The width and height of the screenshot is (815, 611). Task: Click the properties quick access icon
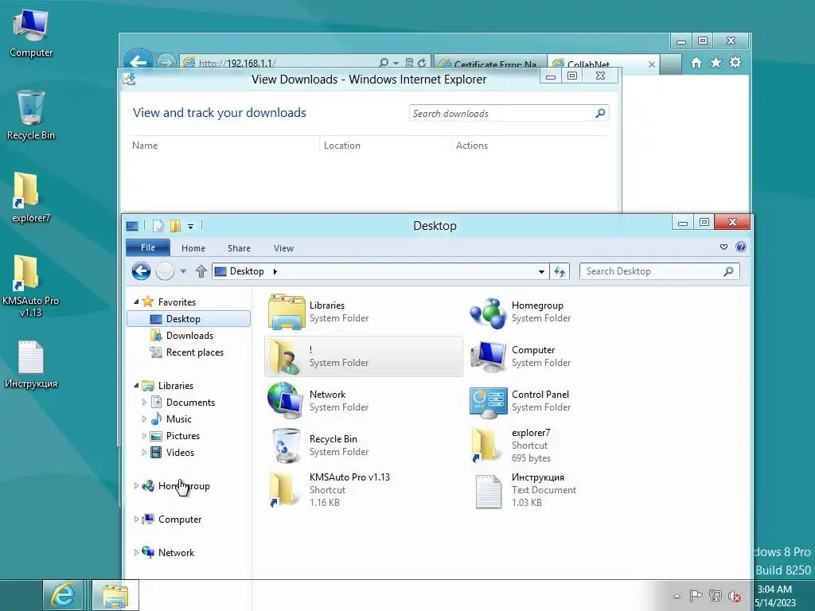click(158, 226)
